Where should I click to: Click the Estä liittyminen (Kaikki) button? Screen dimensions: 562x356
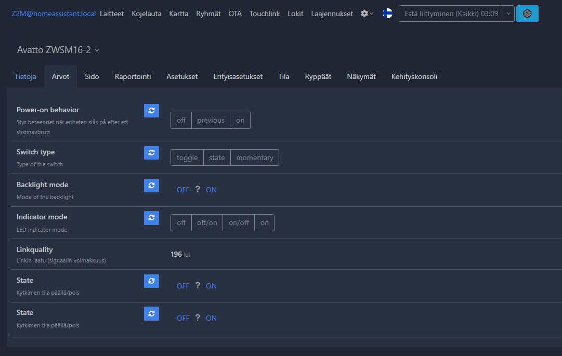pos(451,14)
